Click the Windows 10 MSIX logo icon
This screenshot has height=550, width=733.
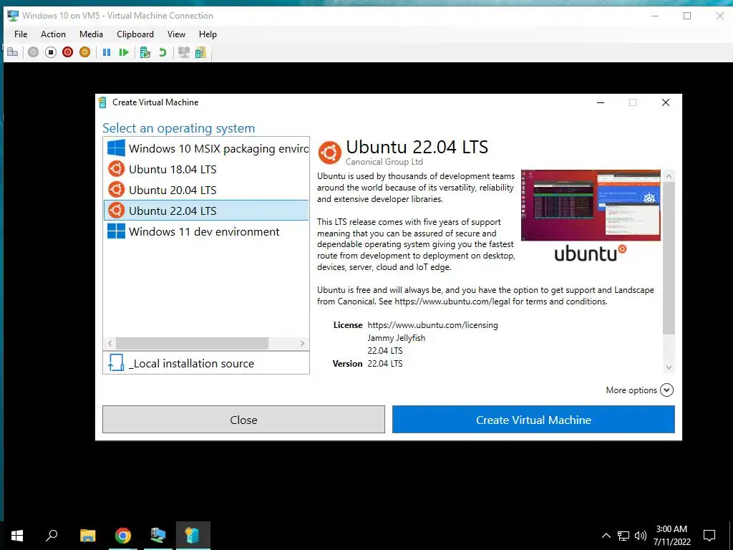tap(117, 148)
